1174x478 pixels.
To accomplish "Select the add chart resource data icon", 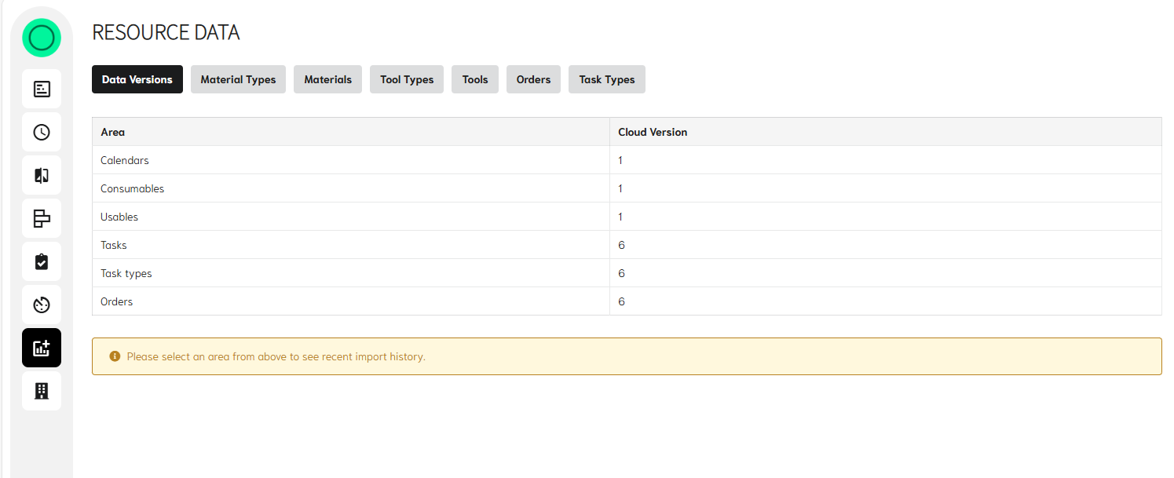I will (x=42, y=348).
